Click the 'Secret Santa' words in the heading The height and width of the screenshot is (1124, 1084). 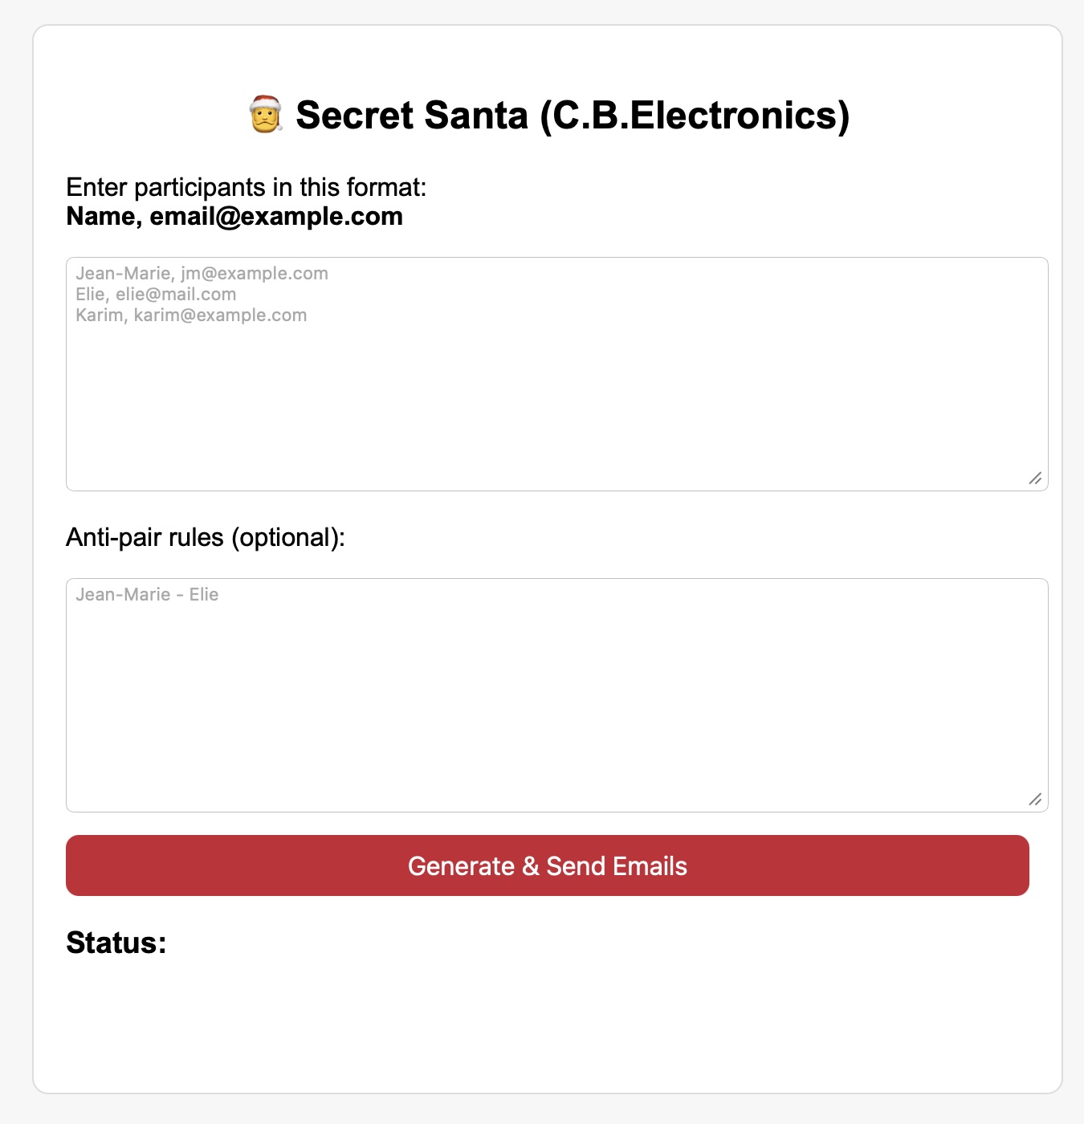(412, 115)
